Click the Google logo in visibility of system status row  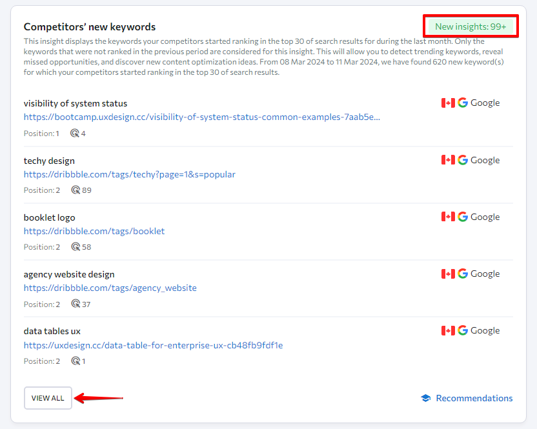pos(463,103)
